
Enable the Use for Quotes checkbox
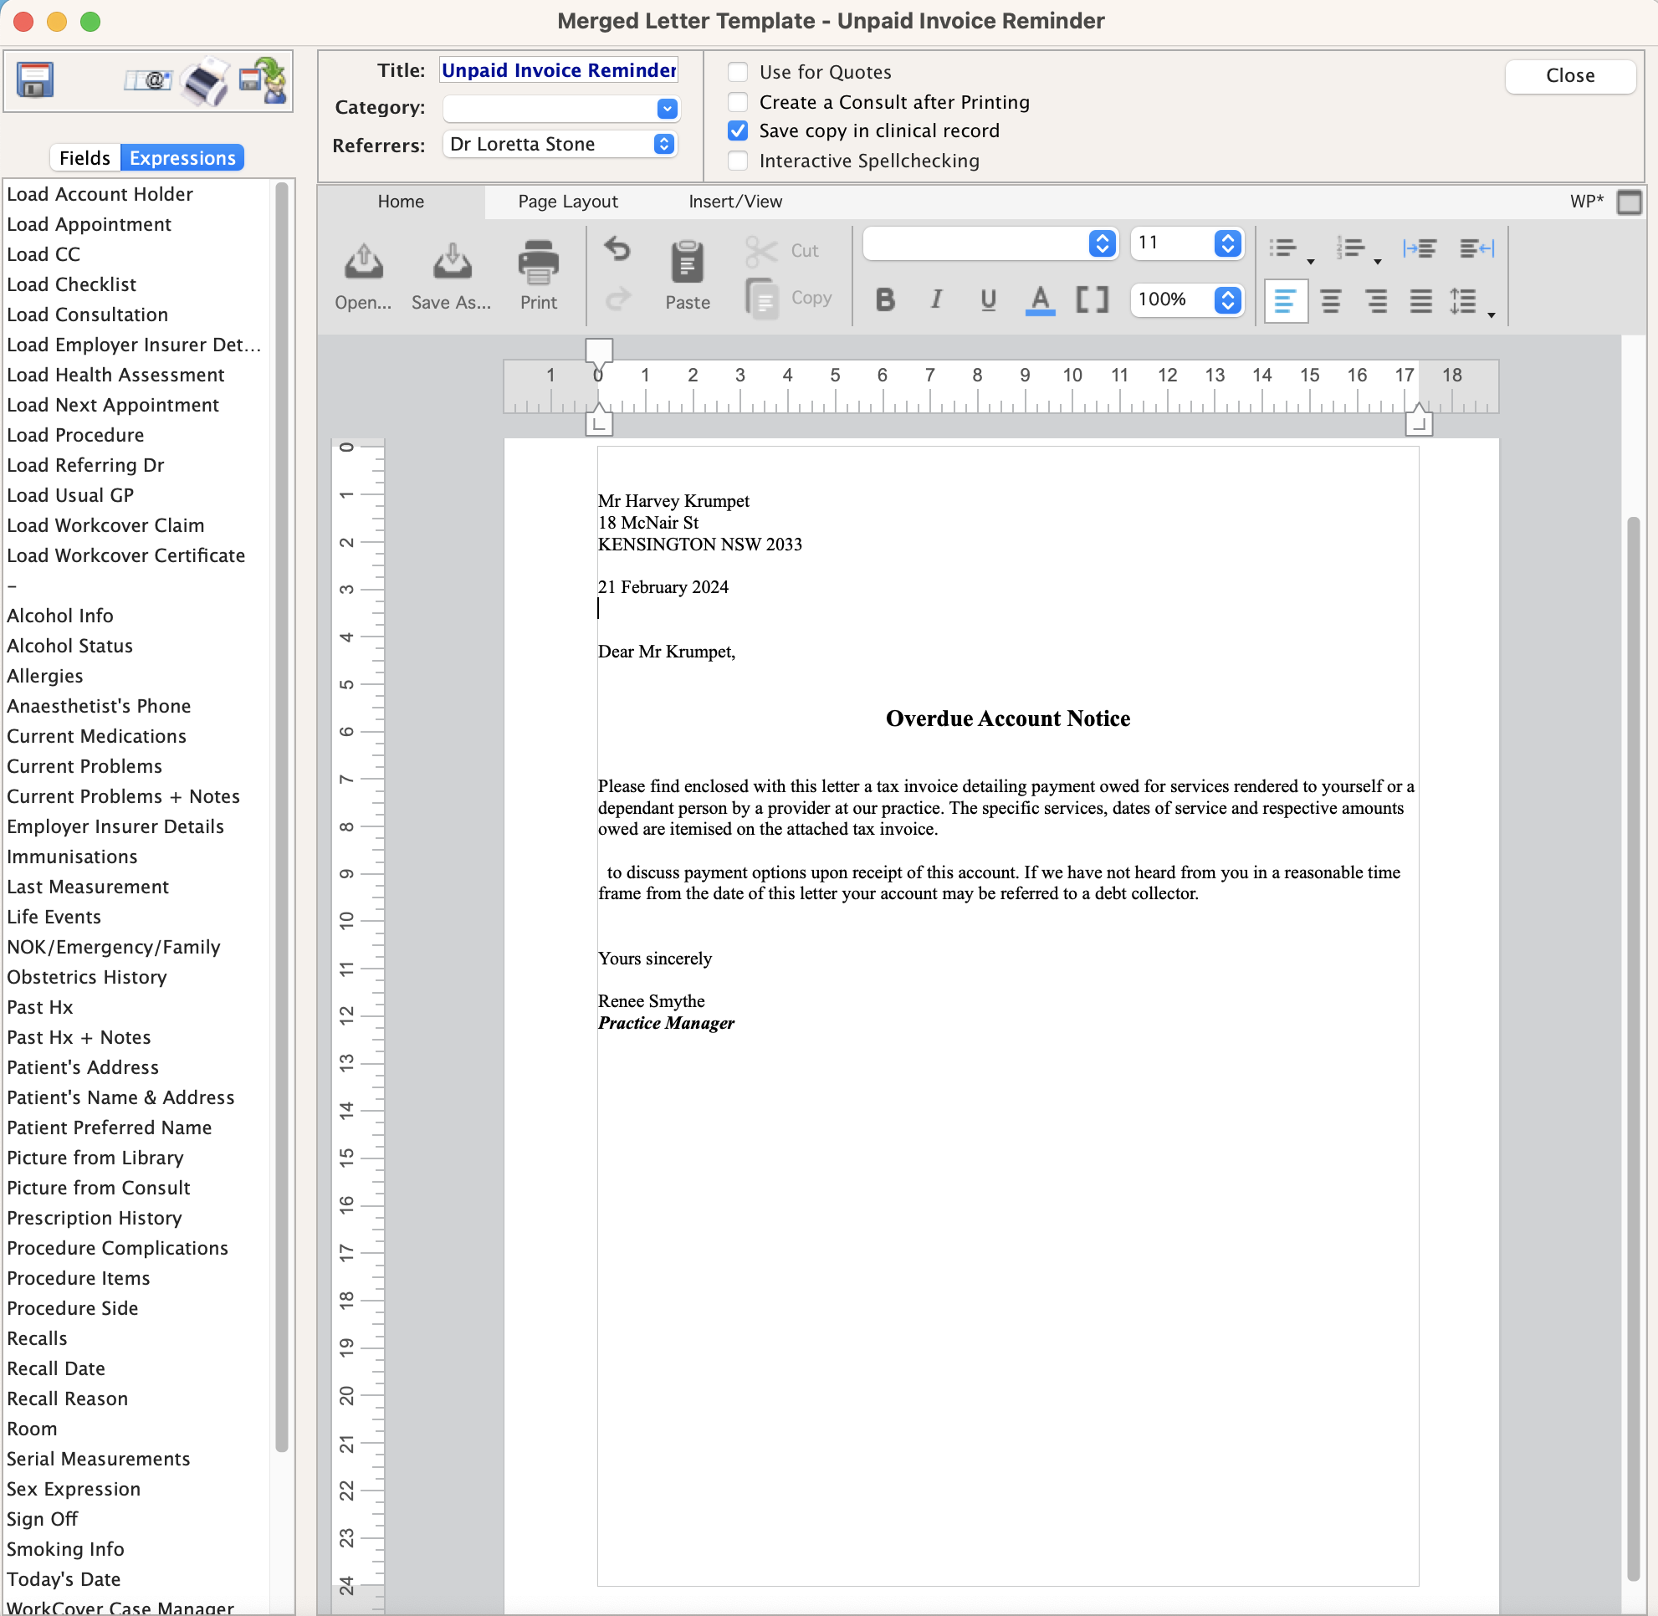[737, 72]
